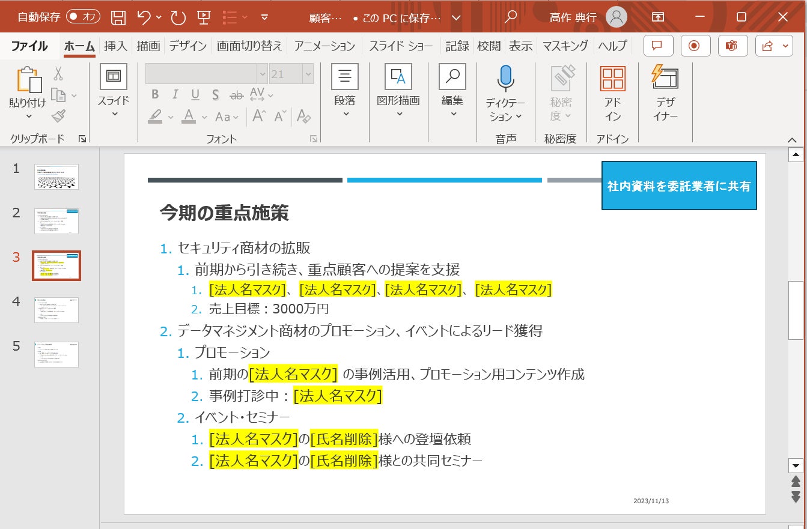Toggle the AutoSave switch
This screenshot has height=529, width=807.
[x=83, y=17]
